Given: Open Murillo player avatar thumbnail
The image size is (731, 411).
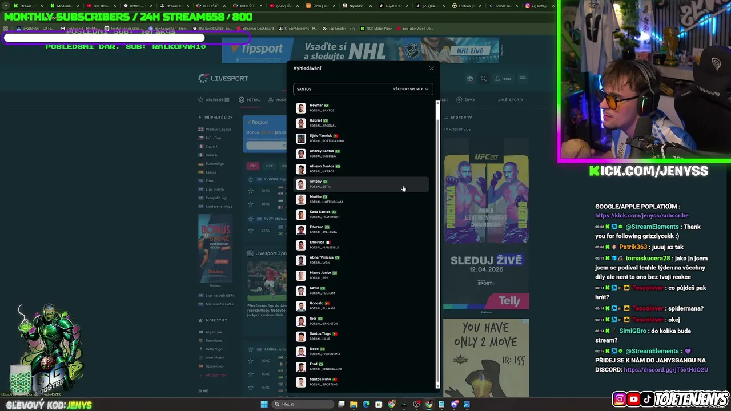Looking at the screenshot, I should coord(301,199).
